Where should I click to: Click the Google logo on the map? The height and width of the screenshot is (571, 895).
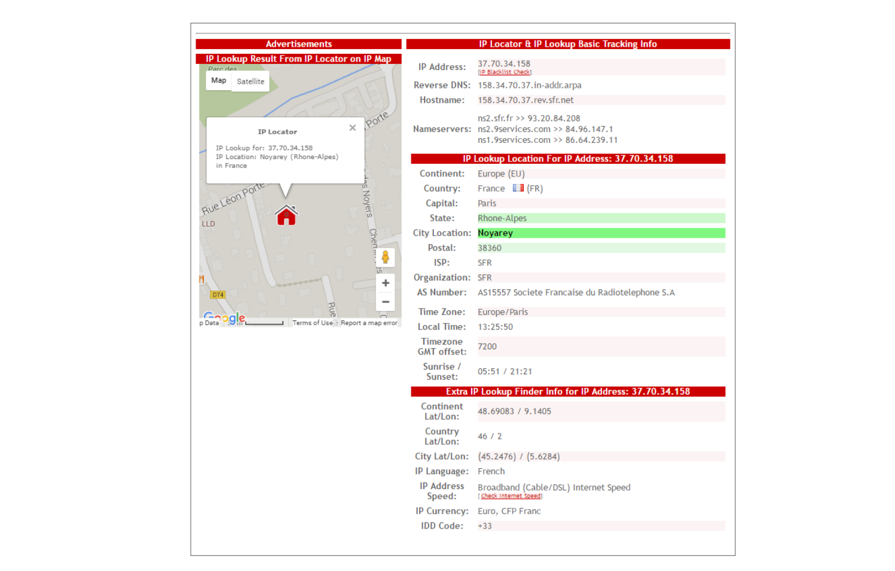click(224, 317)
